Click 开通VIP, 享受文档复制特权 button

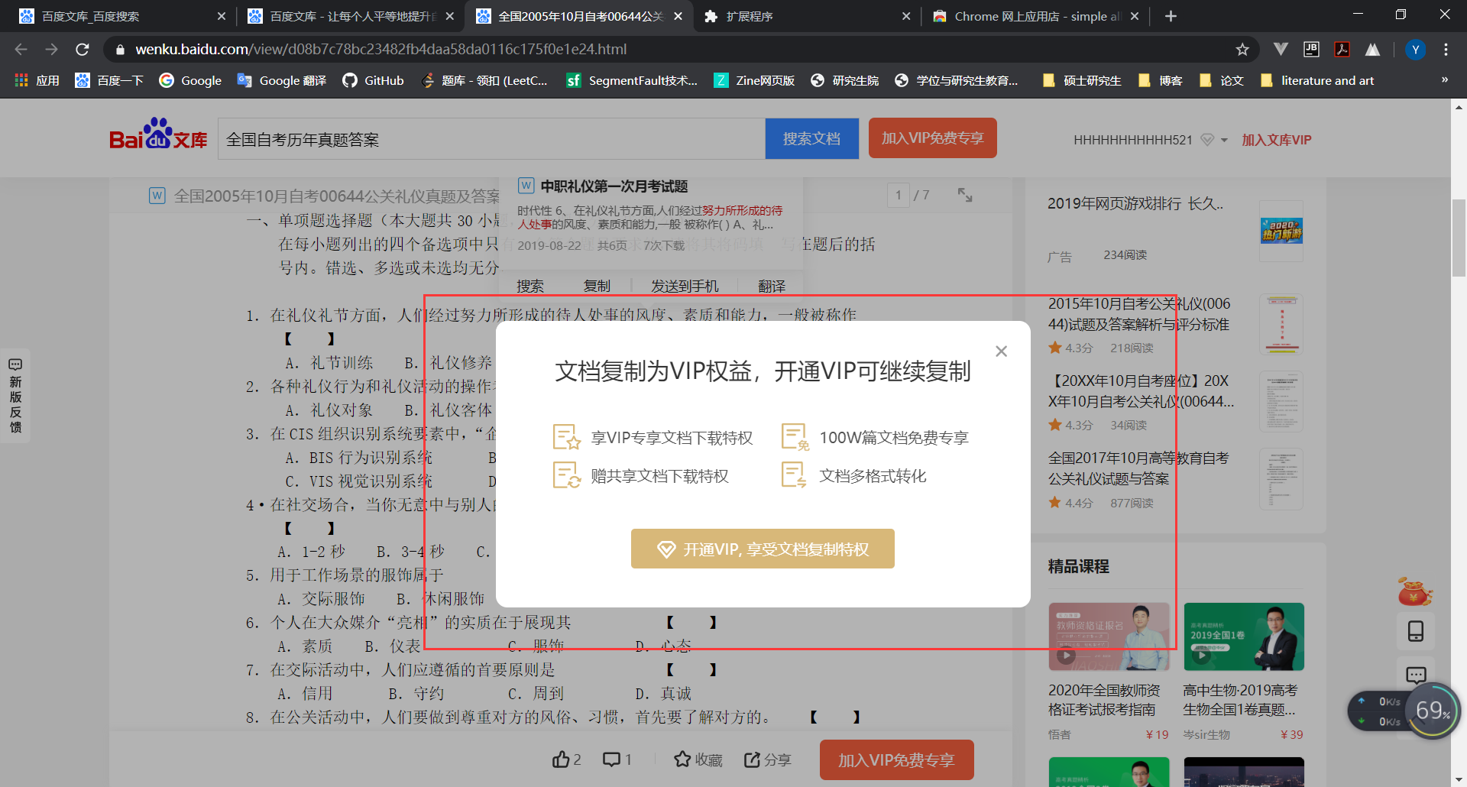[x=762, y=548]
